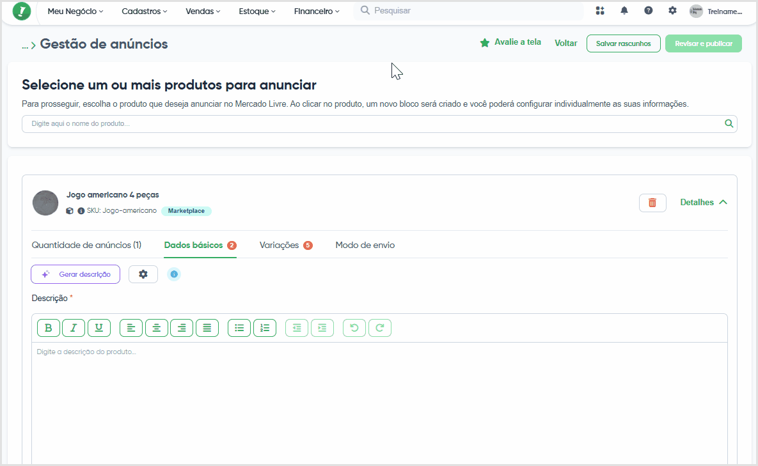Focus the product name search input

coord(379,123)
